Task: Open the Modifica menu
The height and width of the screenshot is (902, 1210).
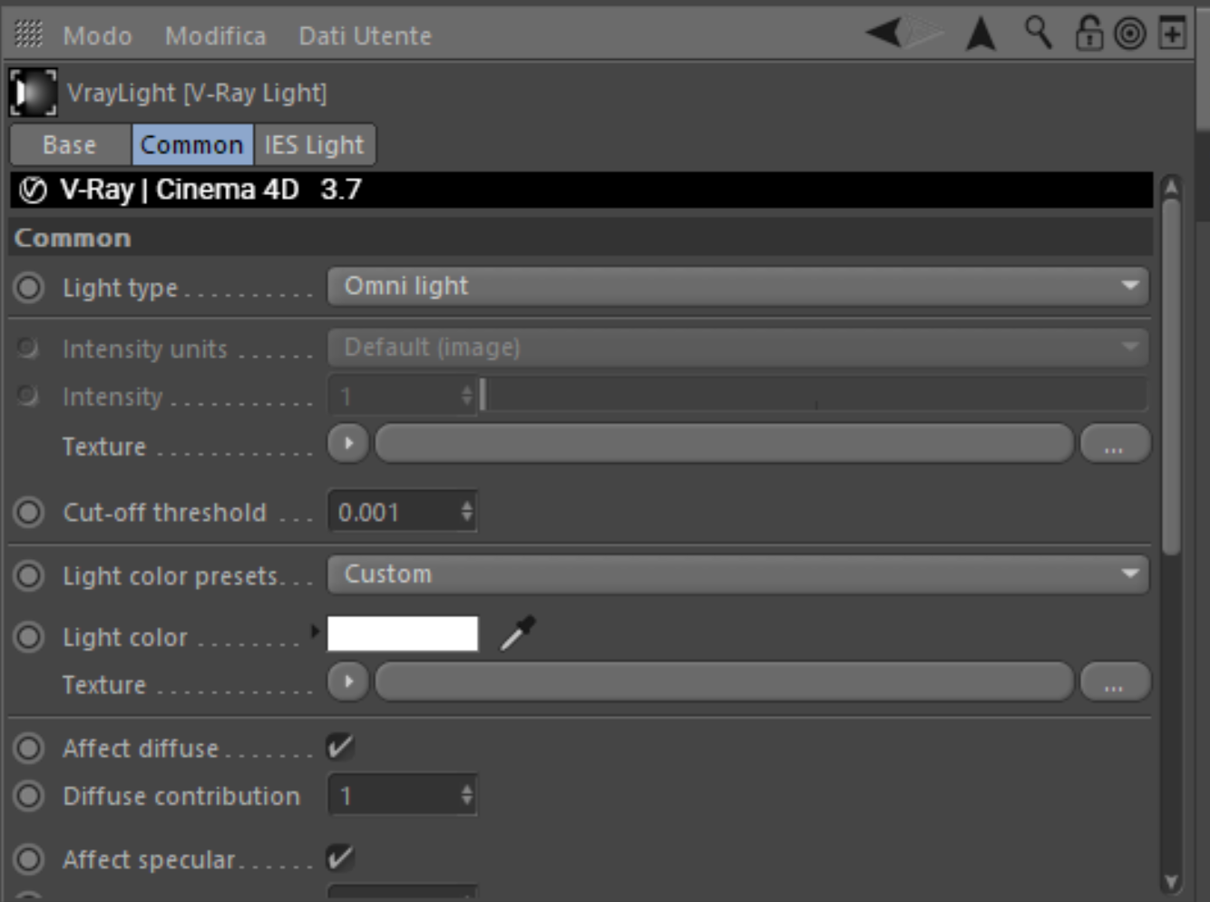Action: click(x=216, y=35)
